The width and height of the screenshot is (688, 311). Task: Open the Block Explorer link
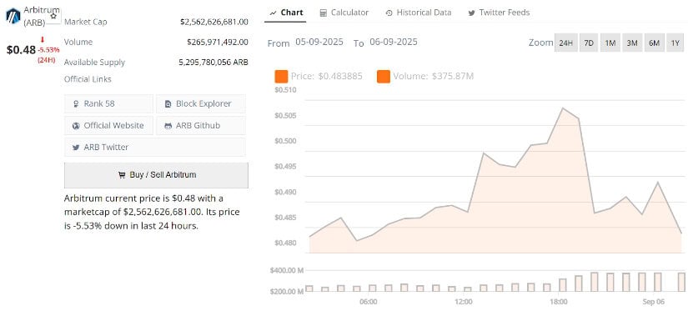click(201, 104)
